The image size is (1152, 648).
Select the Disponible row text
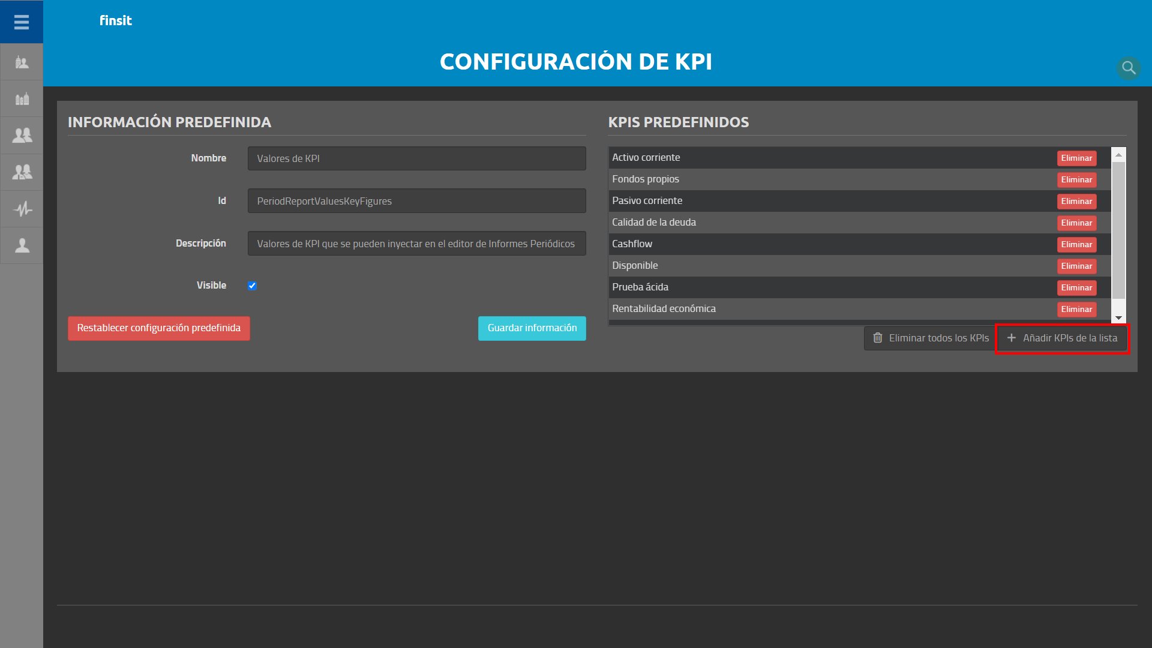click(635, 265)
